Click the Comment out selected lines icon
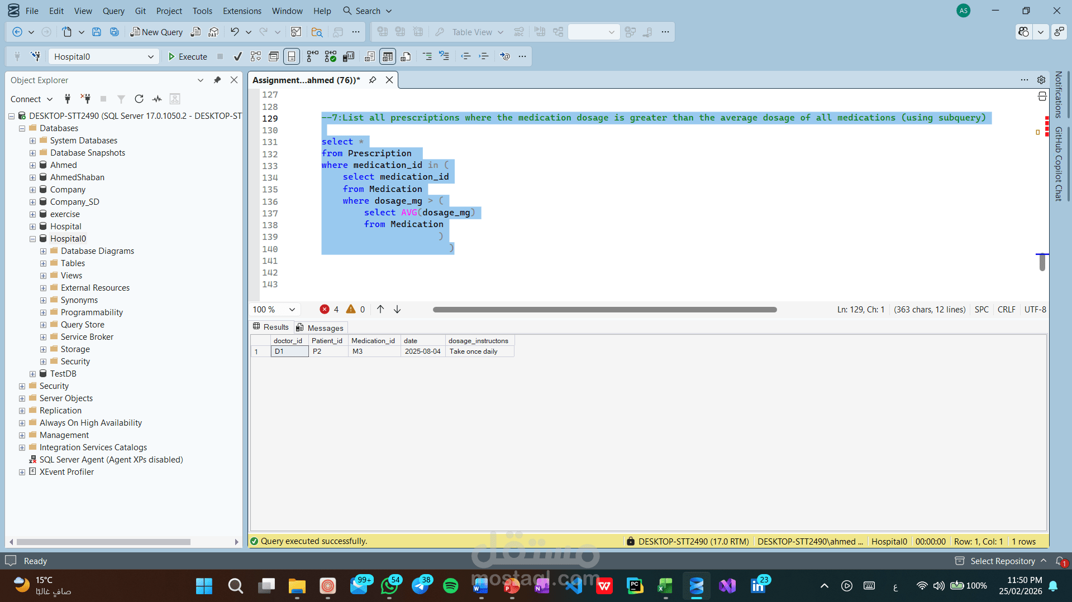 [x=427, y=56]
